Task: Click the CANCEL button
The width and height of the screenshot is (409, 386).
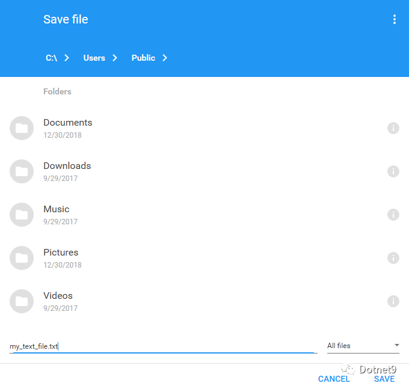Action: pos(334,379)
